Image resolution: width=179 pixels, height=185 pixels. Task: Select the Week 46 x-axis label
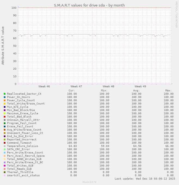tap(44, 86)
